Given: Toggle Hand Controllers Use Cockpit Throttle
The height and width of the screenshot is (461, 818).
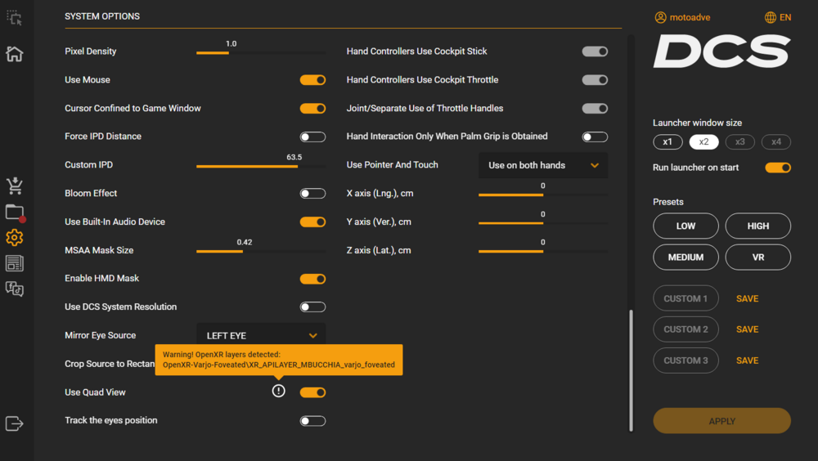Looking at the screenshot, I should click(595, 80).
